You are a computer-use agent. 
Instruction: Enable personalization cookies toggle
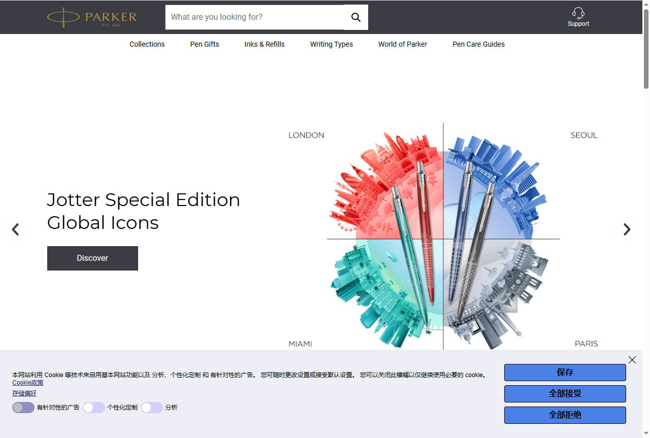tap(94, 408)
